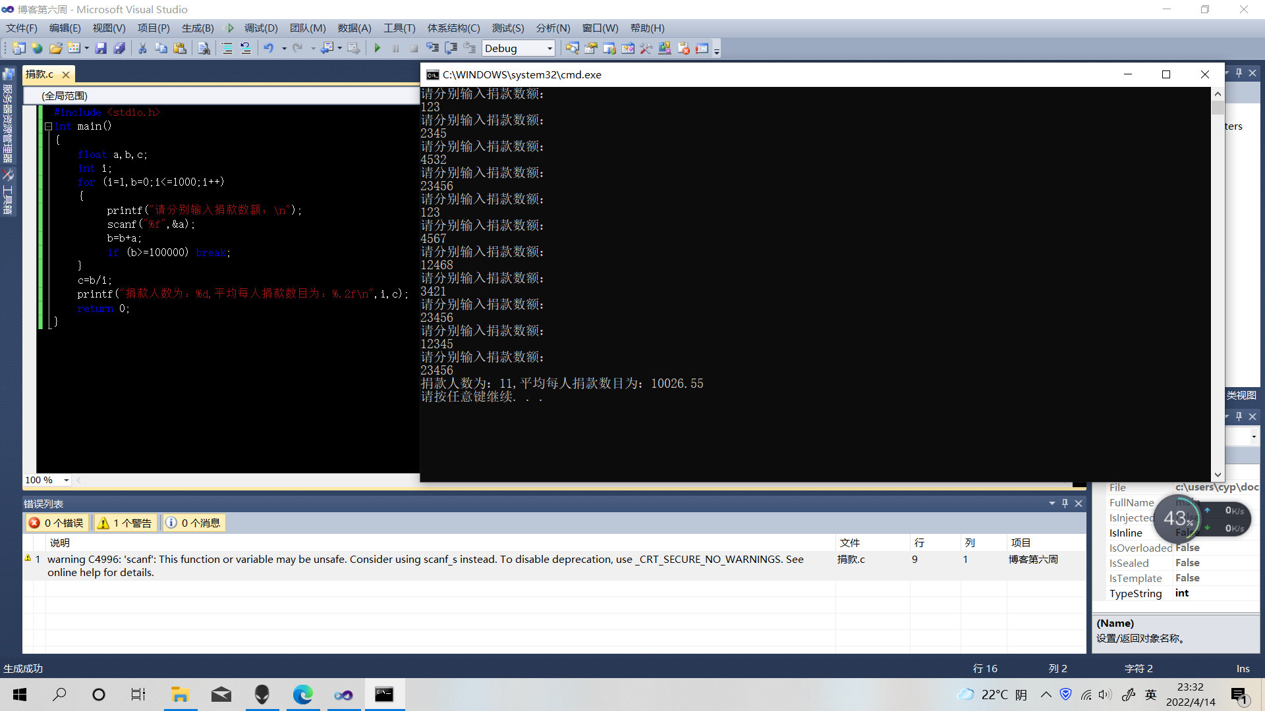Click the Undo toolbar icon
The width and height of the screenshot is (1265, 711).
pyautogui.click(x=268, y=48)
